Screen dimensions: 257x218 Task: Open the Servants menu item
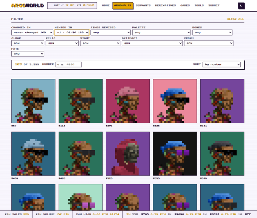pos(143,5)
